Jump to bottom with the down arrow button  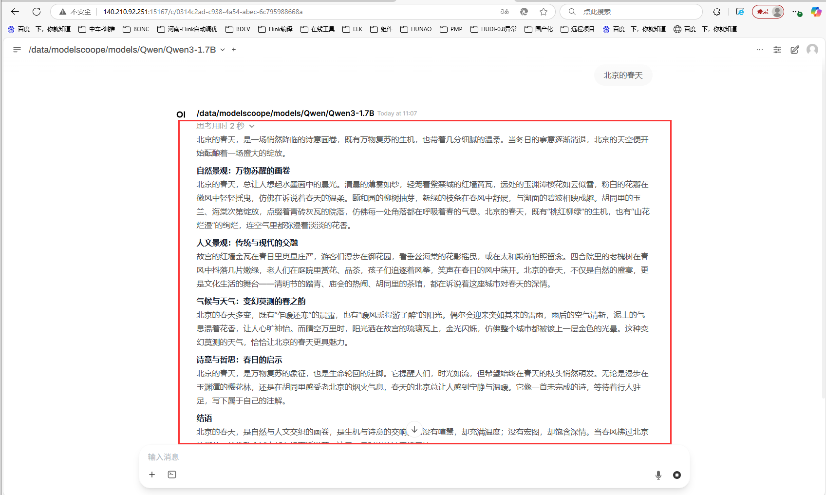[414, 430]
